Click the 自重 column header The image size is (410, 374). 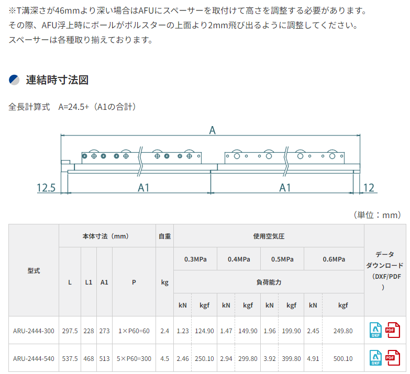coord(164,236)
